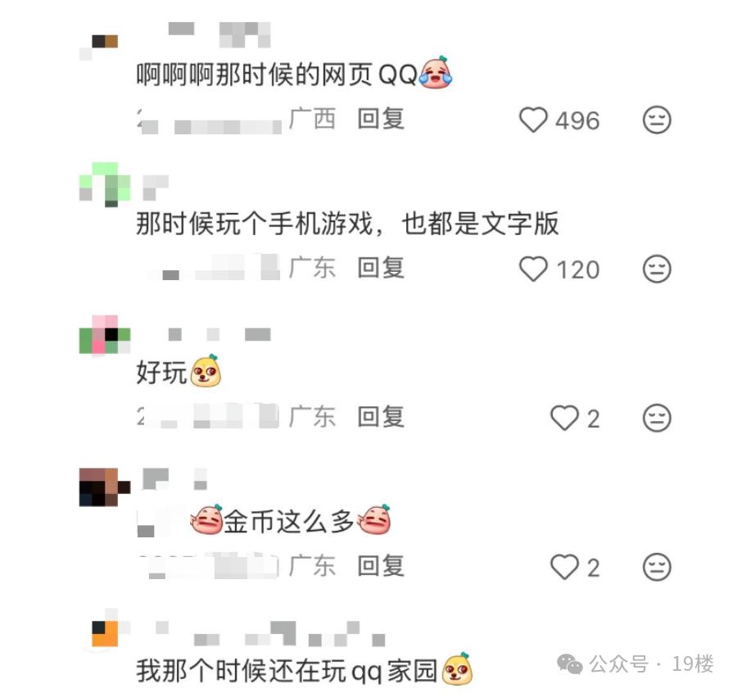Tap the heart on the 好玩 comment
The image size is (737, 693).
(564, 418)
